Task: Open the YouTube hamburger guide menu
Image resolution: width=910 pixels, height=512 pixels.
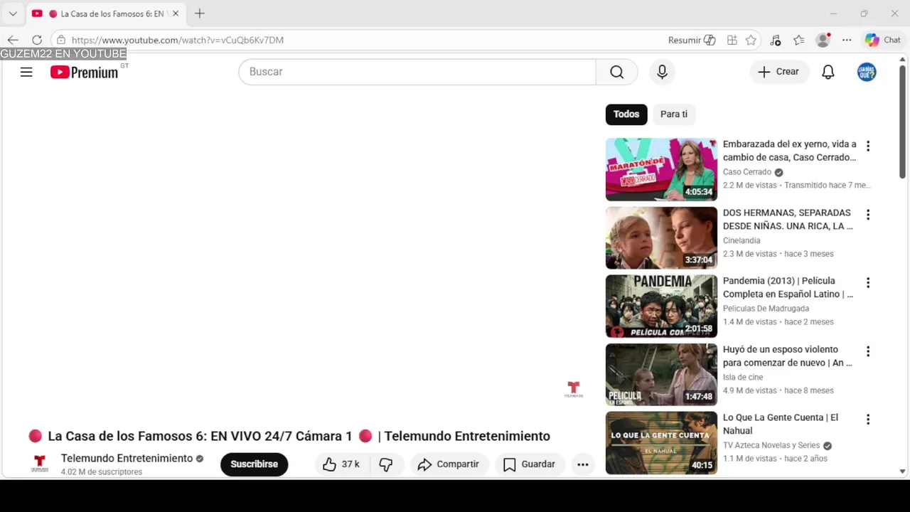Action: (x=26, y=72)
